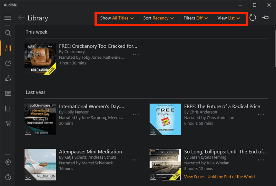Open the help question mark icon
The height and width of the screenshot is (186, 276).
pos(8,177)
